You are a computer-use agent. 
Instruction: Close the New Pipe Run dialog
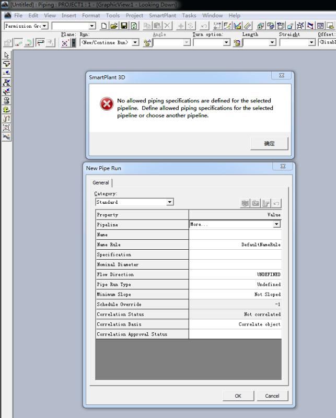pos(283,166)
